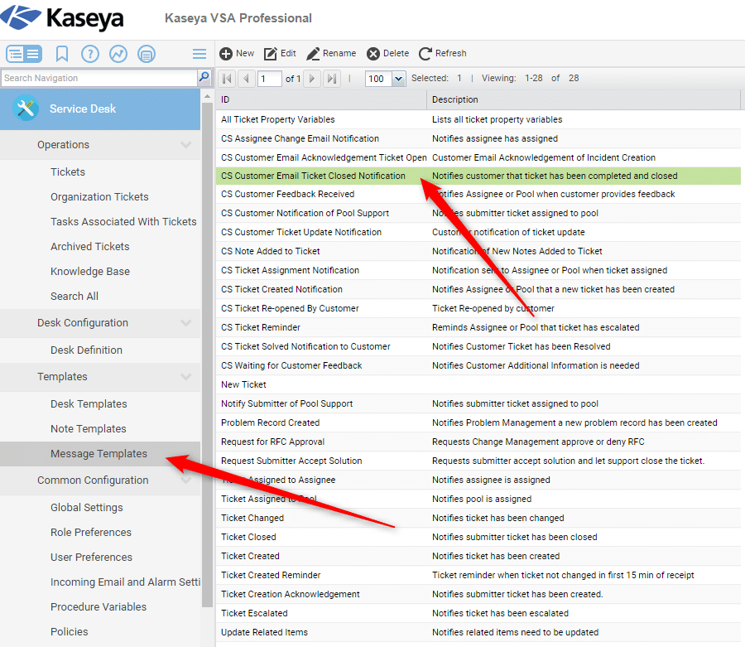745x647 pixels.
Task: Select the Ticket Changed row
Action: coord(478,518)
